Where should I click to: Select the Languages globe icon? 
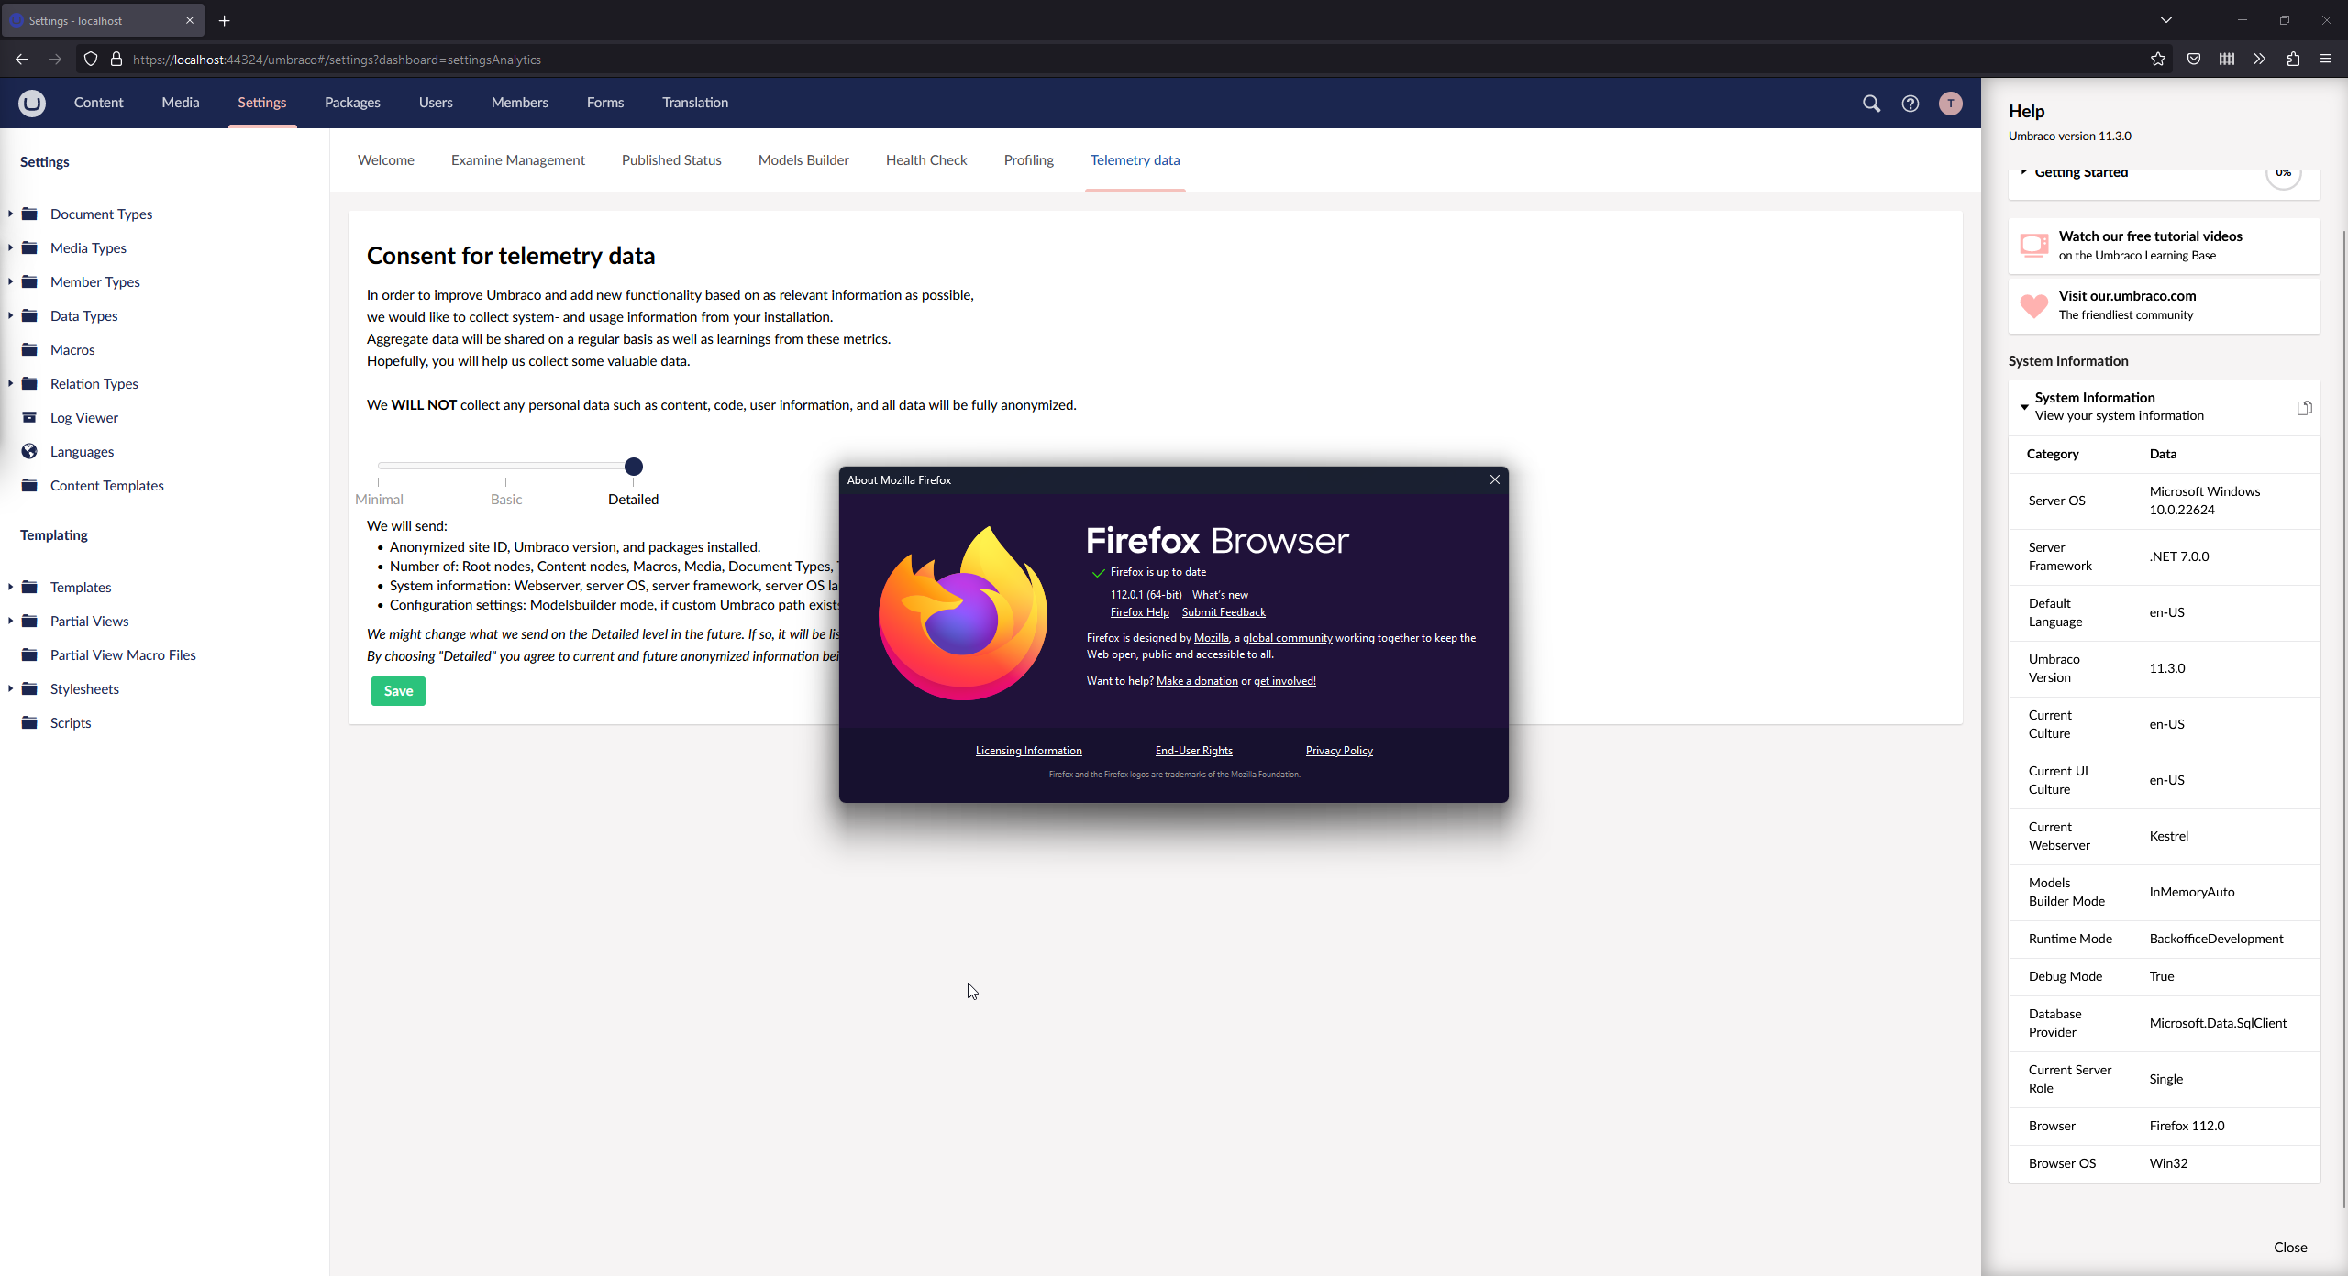click(x=30, y=451)
